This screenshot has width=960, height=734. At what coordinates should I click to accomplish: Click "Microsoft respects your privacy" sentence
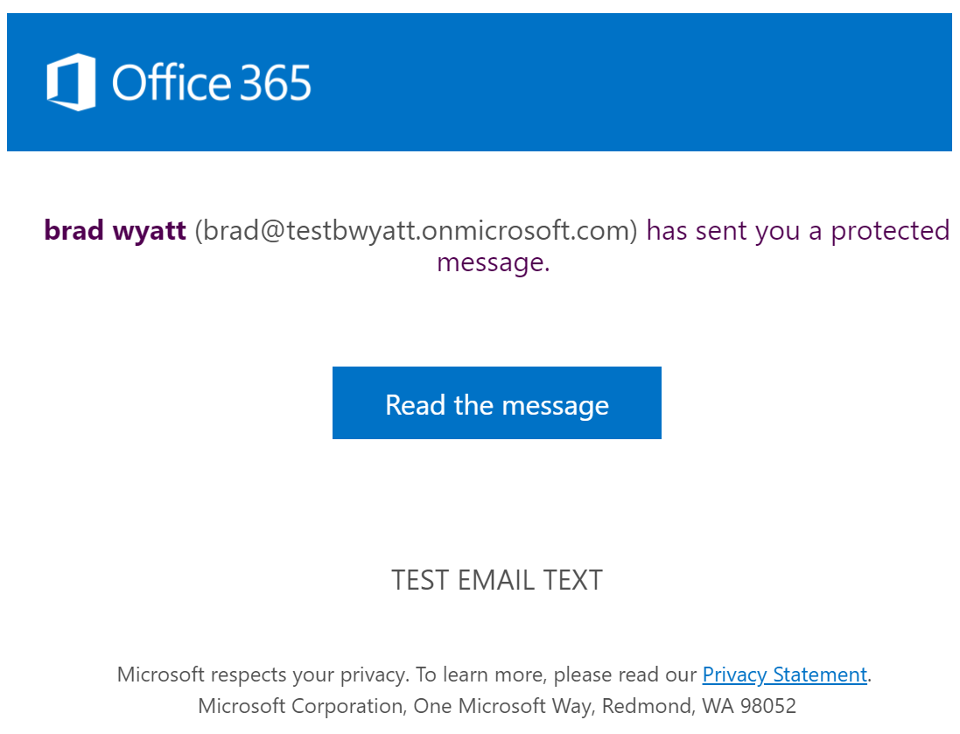(x=263, y=675)
